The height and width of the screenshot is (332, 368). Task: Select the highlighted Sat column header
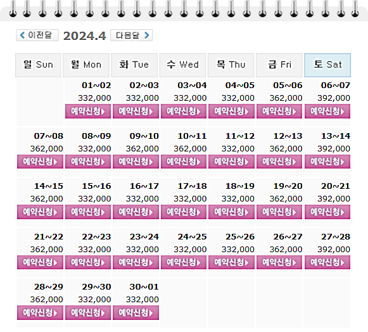[327, 65]
